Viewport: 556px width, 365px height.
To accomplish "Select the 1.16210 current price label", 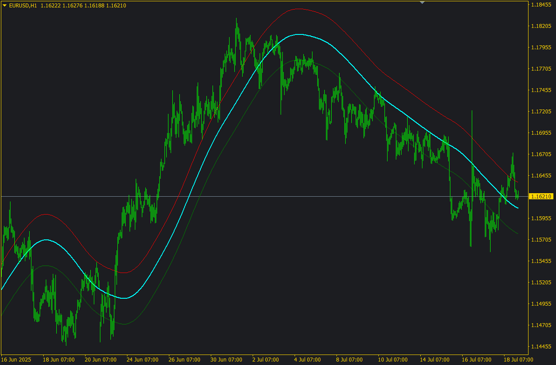I will point(541,197).
